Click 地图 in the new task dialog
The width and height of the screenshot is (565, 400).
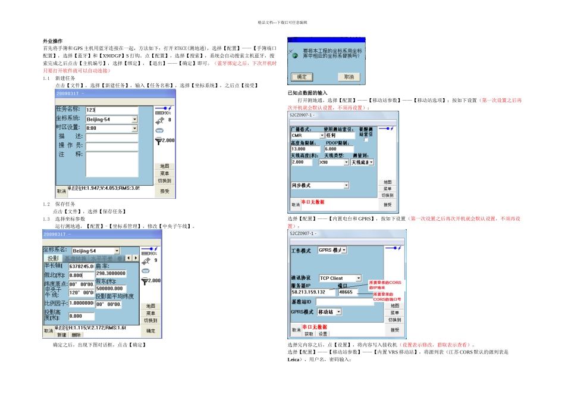click(x=164, y=166)
